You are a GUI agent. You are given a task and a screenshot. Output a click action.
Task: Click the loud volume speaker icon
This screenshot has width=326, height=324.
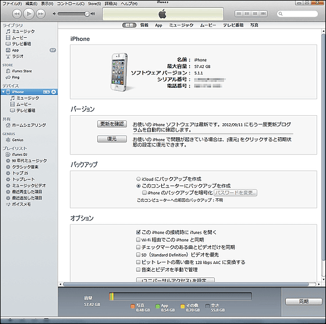pos(93,14)
